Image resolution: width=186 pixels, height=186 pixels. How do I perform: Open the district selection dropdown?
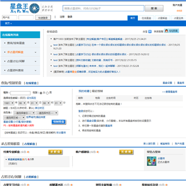pos(14,118)
